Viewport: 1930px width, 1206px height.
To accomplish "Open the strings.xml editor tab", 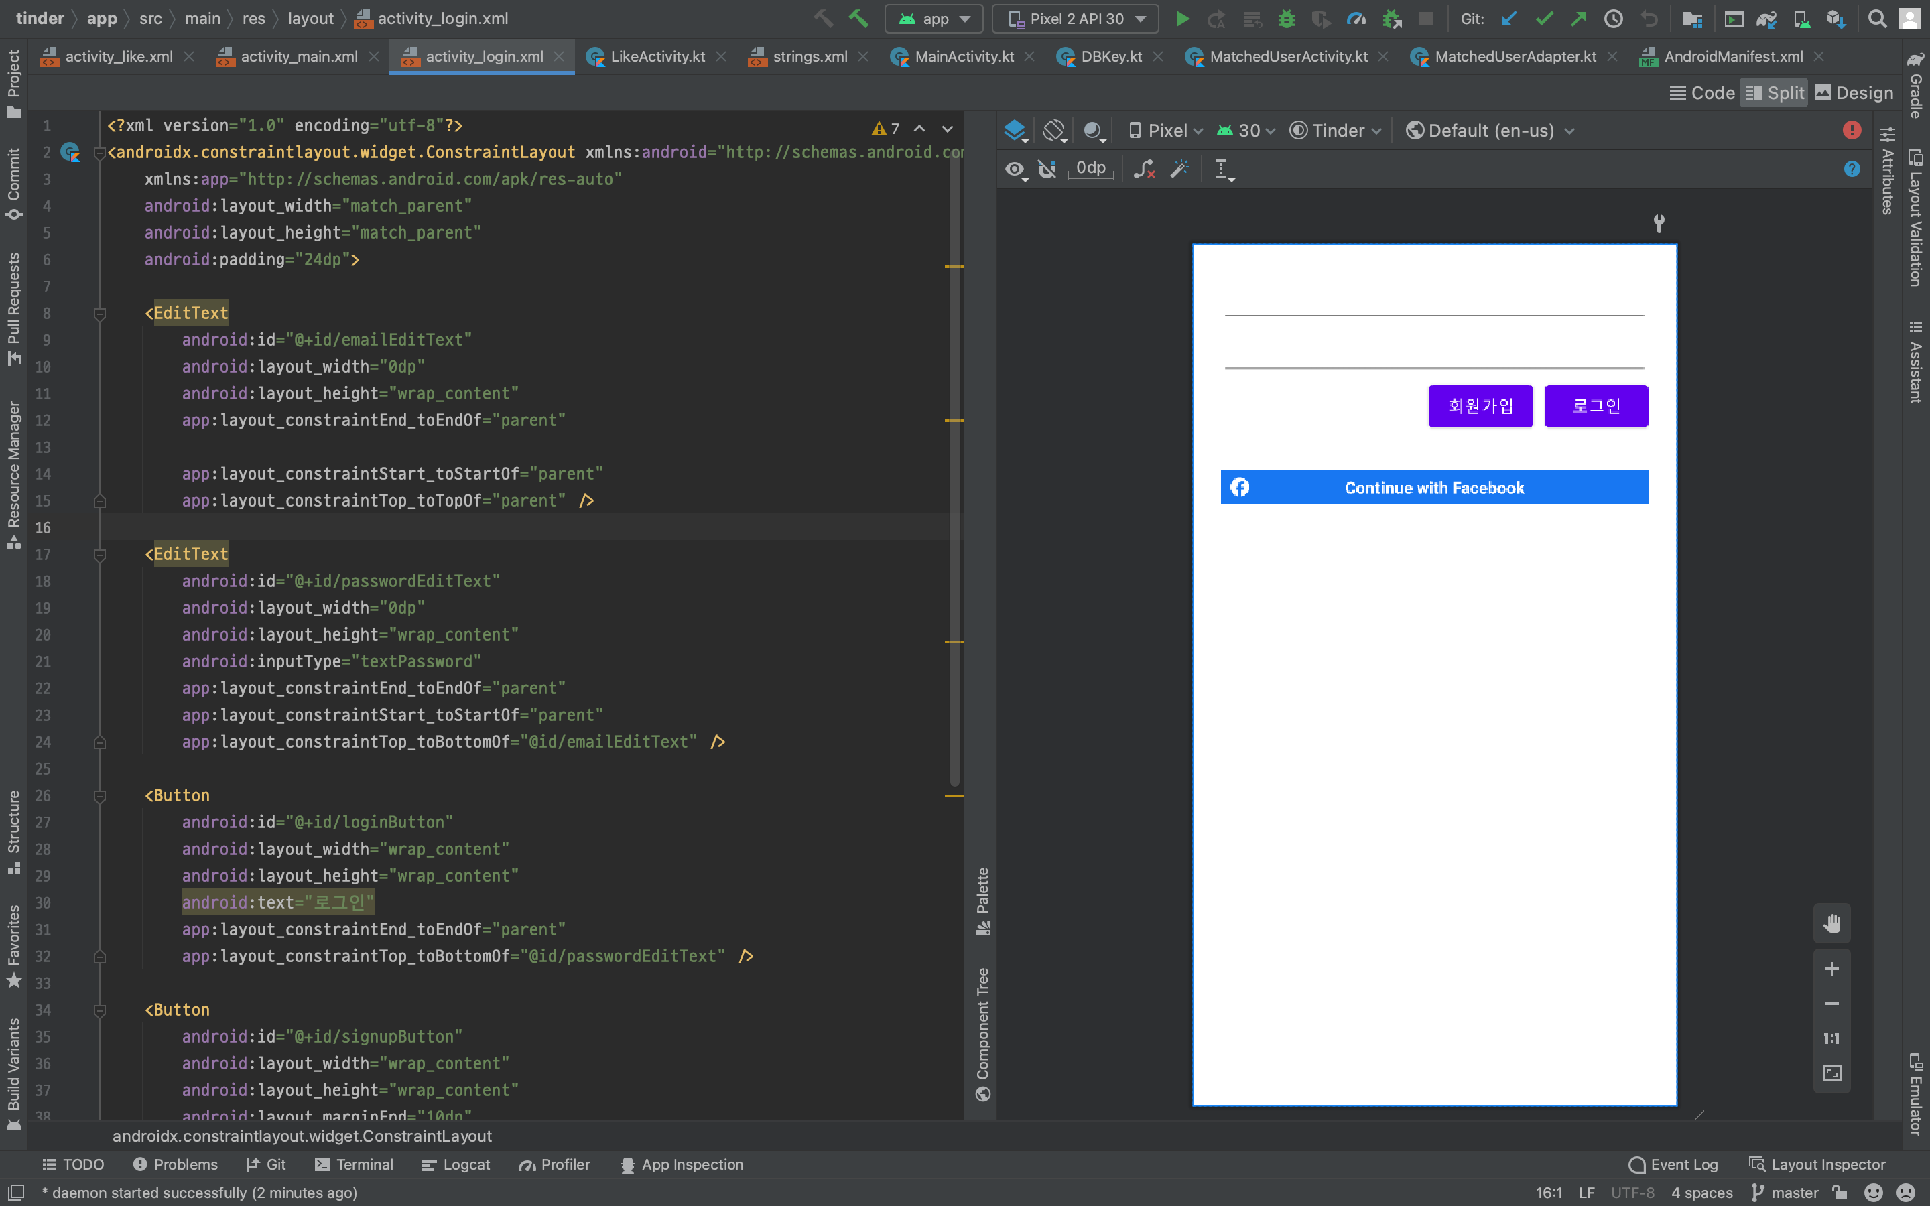I will pyautogui.click(x=809, y=57).
